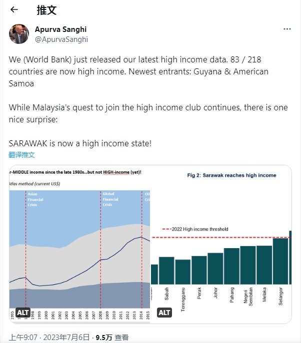Click the back arrow icon
The width and height of the screenshot is (301, 343).
[13, 9]
